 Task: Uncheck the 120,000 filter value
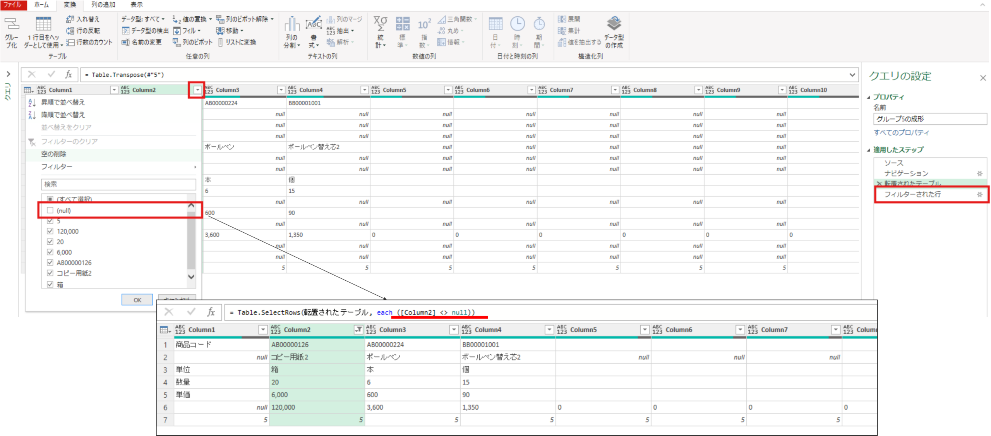click(x=50, y=231)
